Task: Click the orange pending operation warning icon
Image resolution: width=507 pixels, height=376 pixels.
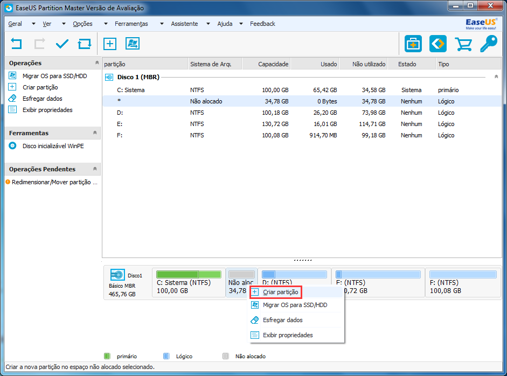Action: tap(8, 182)
